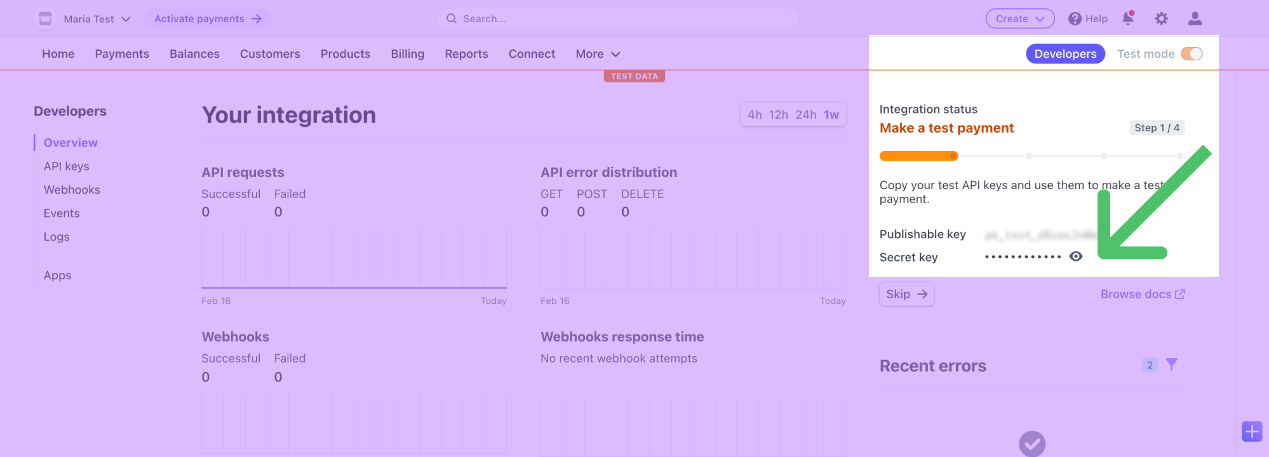The height and width of the screenshot is (457, 1269).
Task: Open the Reports tab
Action: click(x=466, y=54)
